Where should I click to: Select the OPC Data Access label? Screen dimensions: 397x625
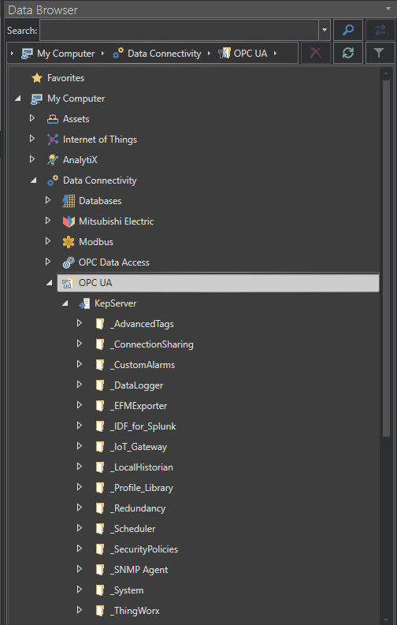pyautogui.click(x=114, y=262)
